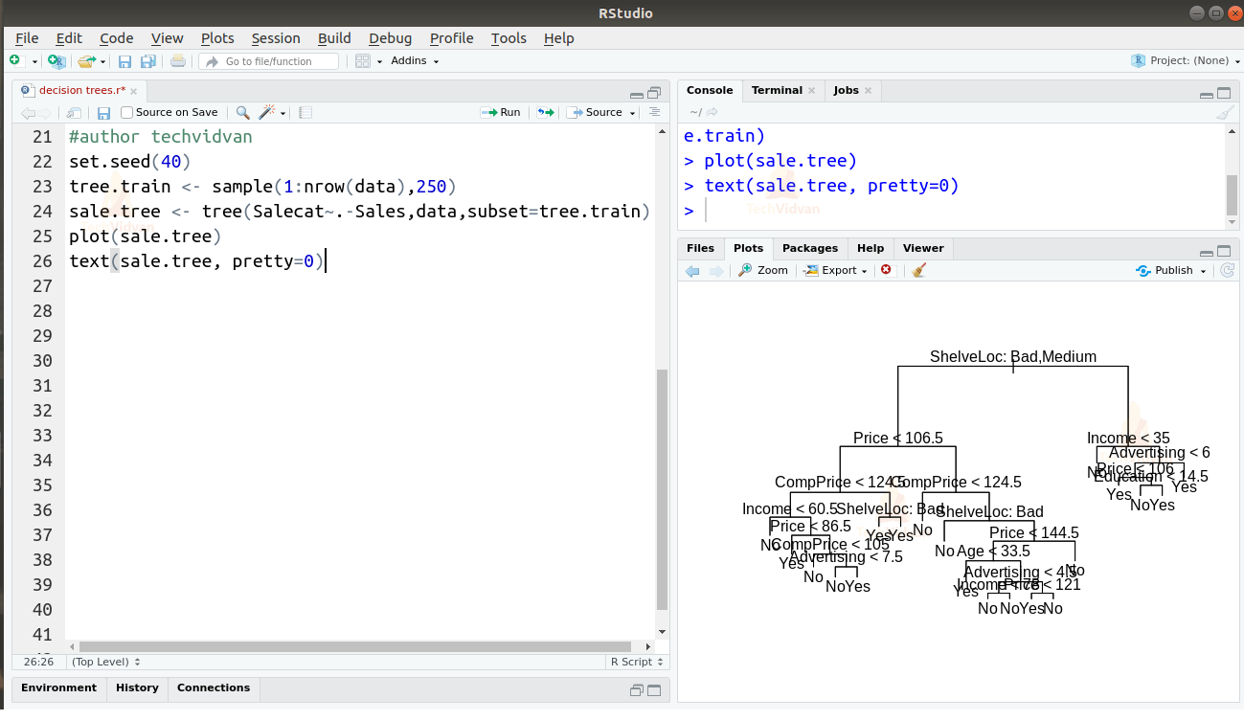
Task: Remove current plot with red X icon
Action: (x=886, y=270)
